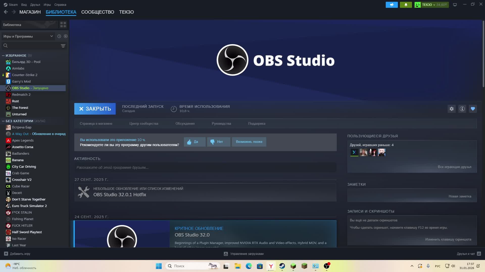
Task: Collapse the БЕЗ КАТЕГОРИИ section
Action: [3, 121]
